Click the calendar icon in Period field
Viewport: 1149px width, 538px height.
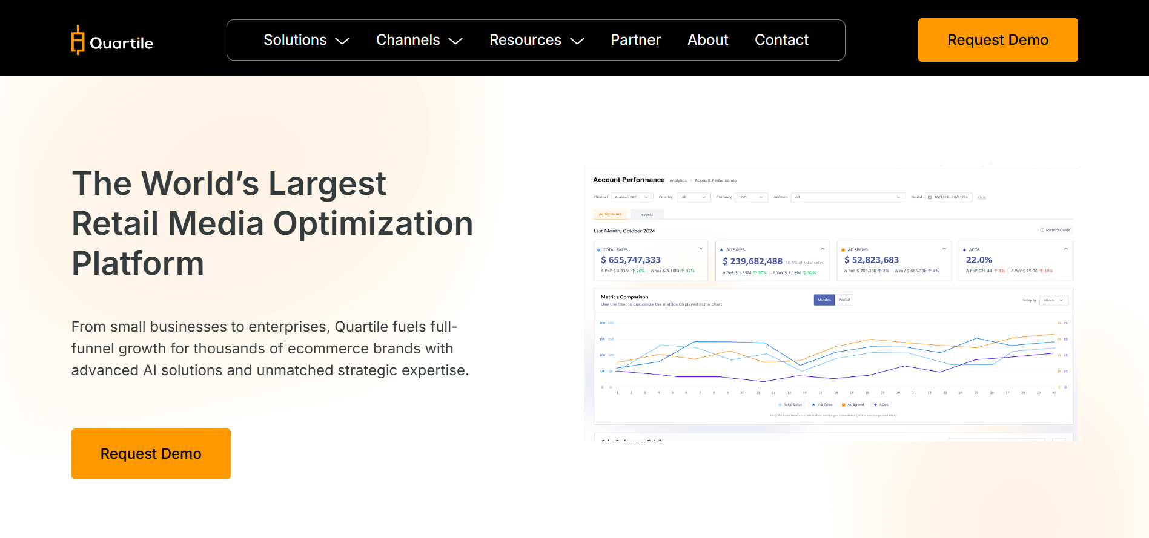pyautogui.click(x=930, y=197)
